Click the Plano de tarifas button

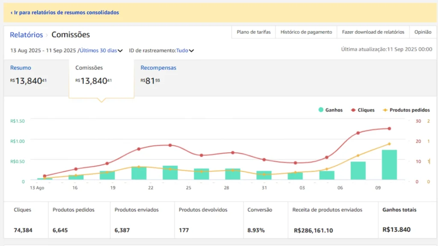pos(254,32)
